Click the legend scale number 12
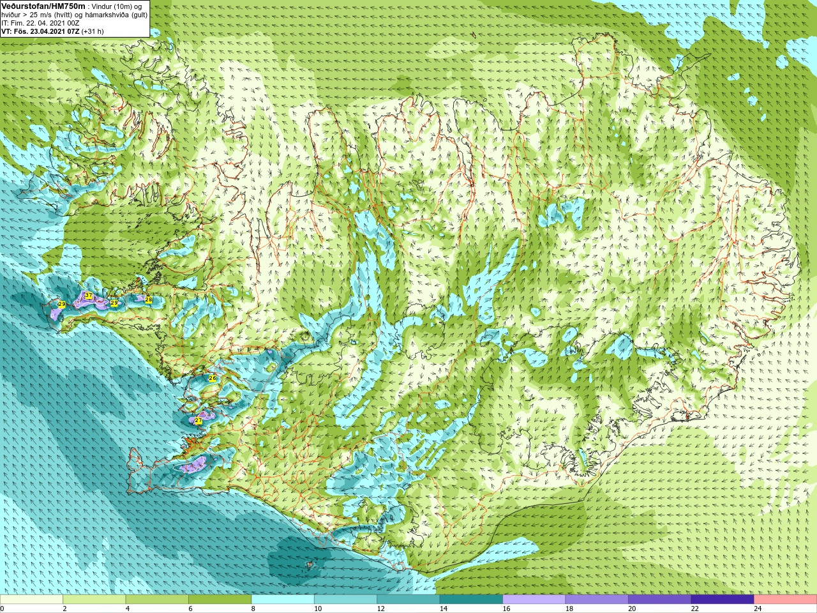The height and width of the screenshot is (613, 817). tap(381, 609)
